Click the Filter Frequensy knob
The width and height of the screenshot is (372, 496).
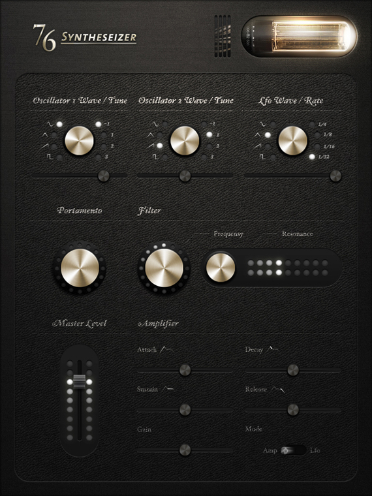click(164, 268)
